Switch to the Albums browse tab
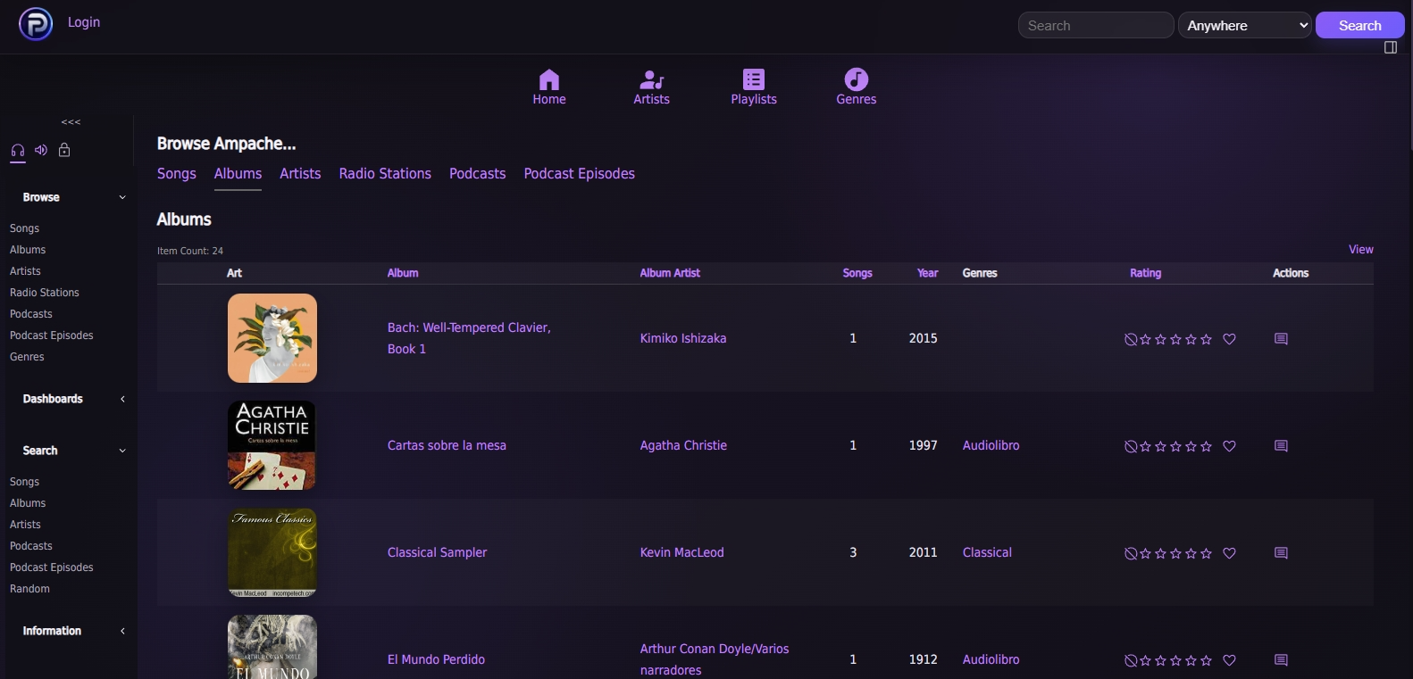Screen dimensions: 1413x679 coord(238,173)
